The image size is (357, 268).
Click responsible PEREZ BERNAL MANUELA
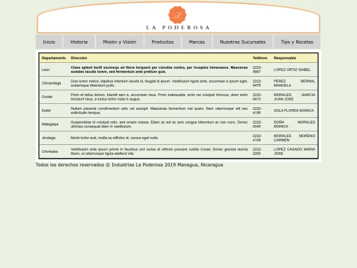294,83
